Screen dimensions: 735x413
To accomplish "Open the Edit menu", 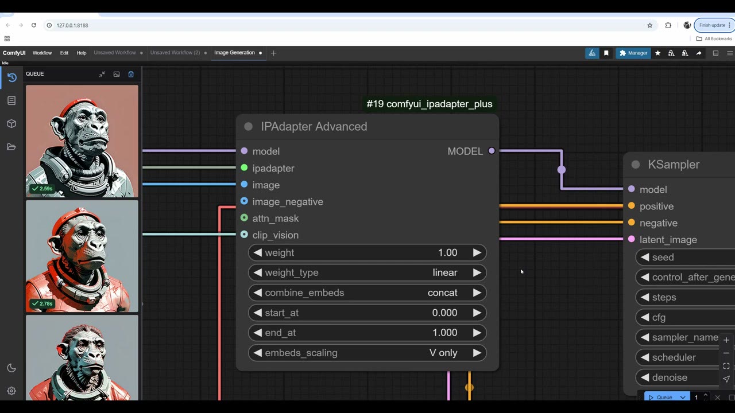I will 64,53.
